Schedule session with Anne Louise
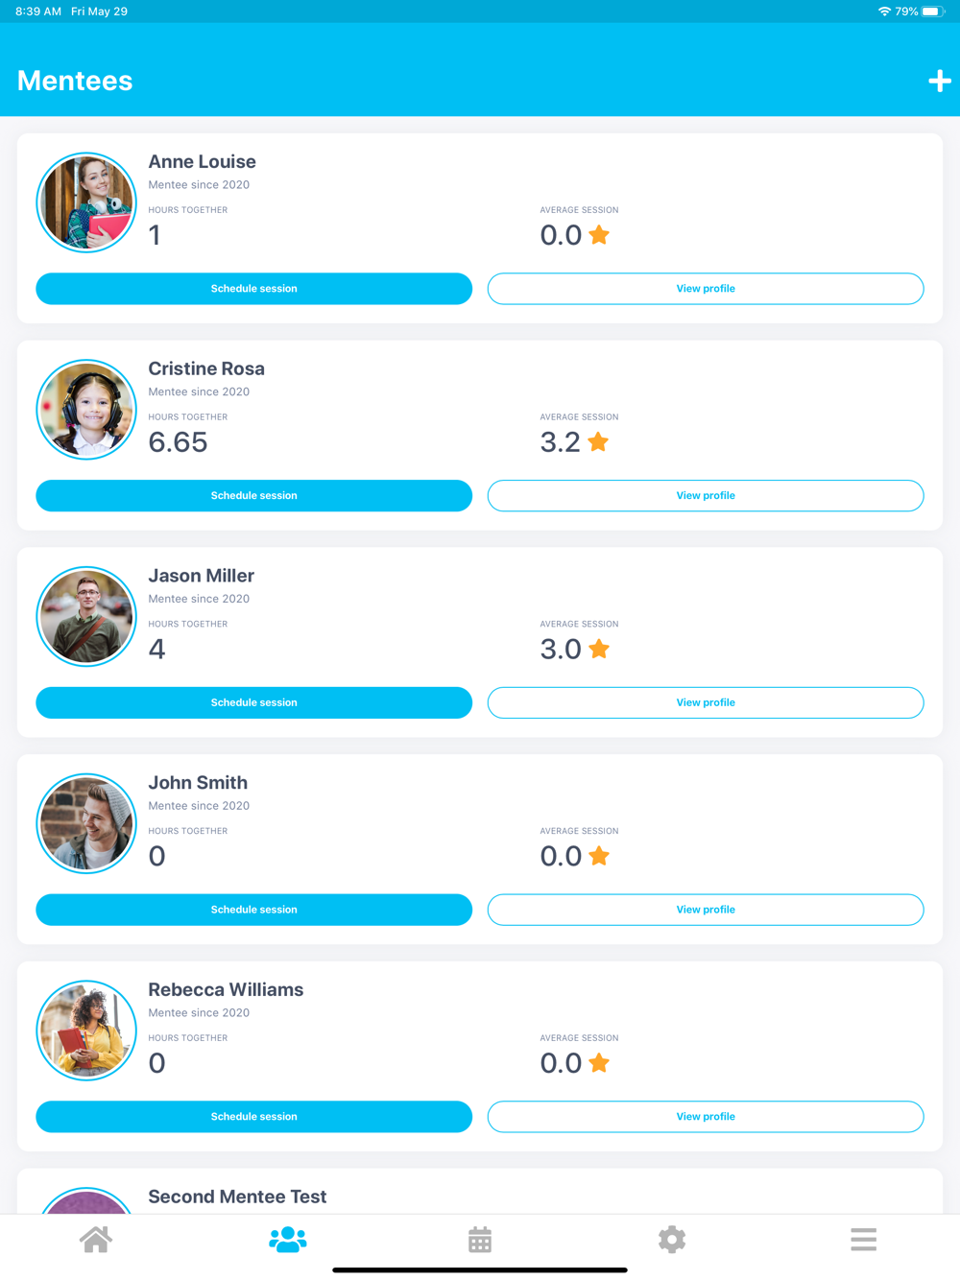This screenshot has height=1280, width=960. [x=254, y=289]
